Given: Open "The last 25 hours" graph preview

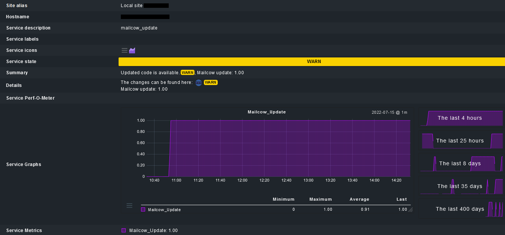Looking at the screenshot, I should tap(461, 141).
